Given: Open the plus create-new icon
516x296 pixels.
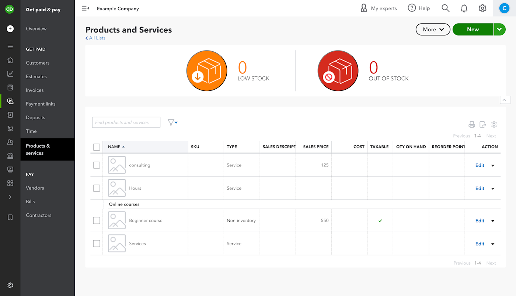Looking at the screenshot, I should coord(10,28).
